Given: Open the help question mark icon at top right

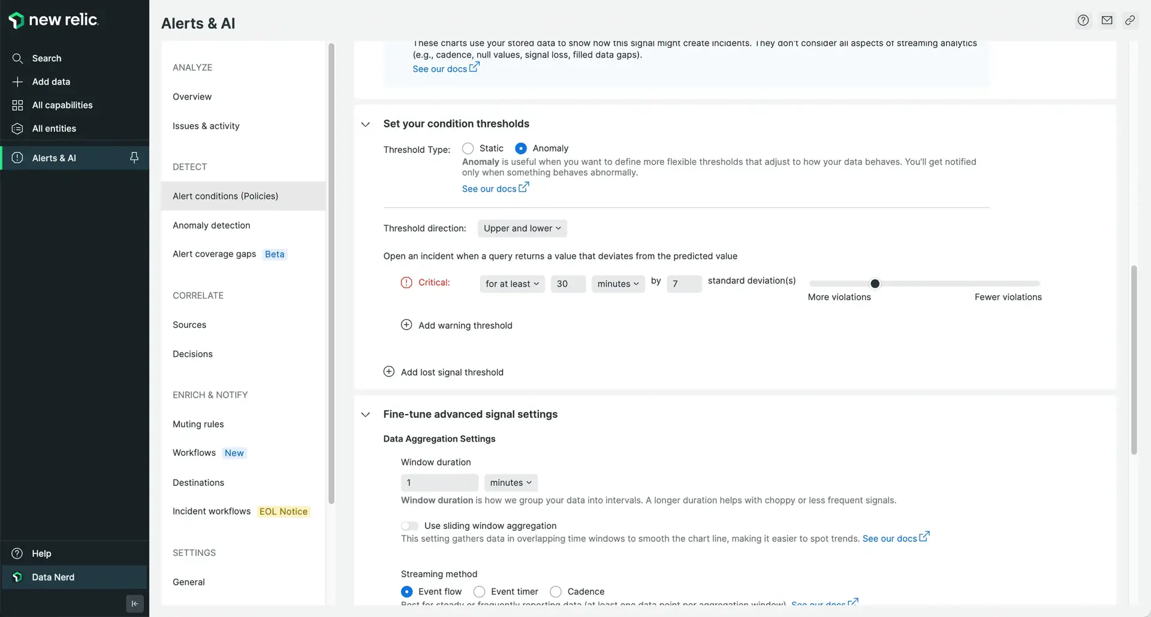Looking at the screenshot, I should [x=1083, y=20].
